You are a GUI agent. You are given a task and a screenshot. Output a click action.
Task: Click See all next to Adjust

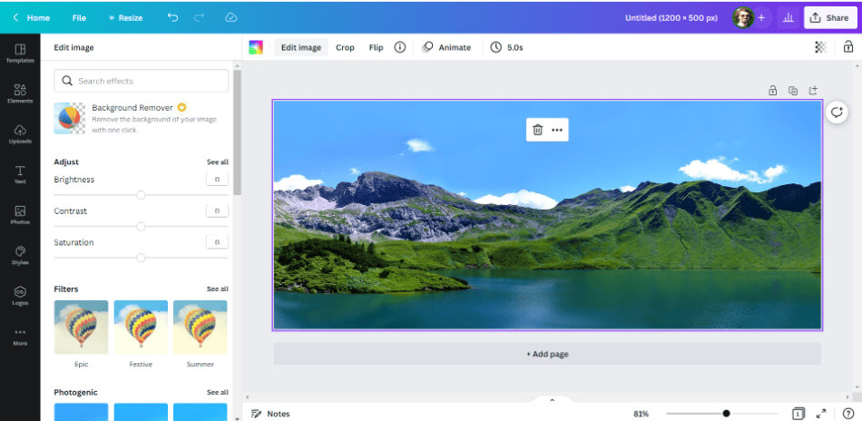(x=218, y=162)
